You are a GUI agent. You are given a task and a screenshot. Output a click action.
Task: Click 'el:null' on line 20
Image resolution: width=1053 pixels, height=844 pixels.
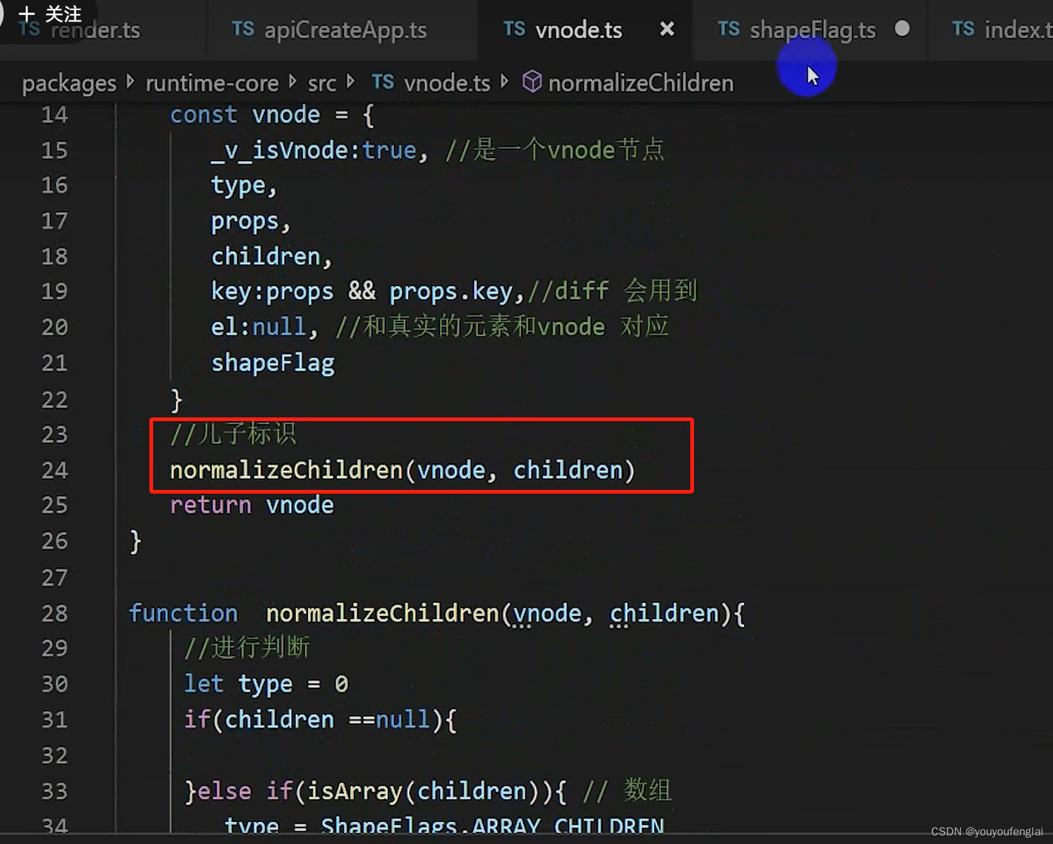coord(258,327)
